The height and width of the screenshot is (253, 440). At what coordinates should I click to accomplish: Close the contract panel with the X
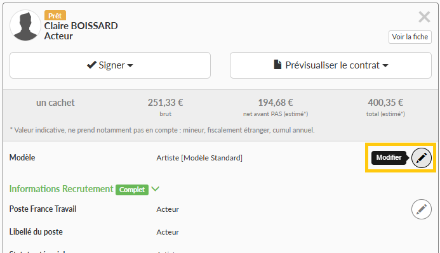click(x=424, y=17)
